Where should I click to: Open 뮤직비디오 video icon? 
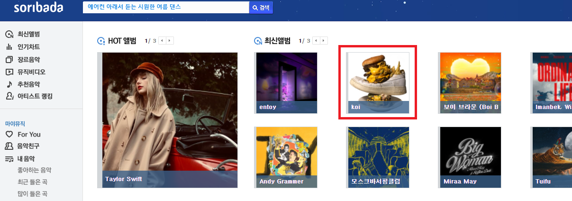(x=9, y=72)
